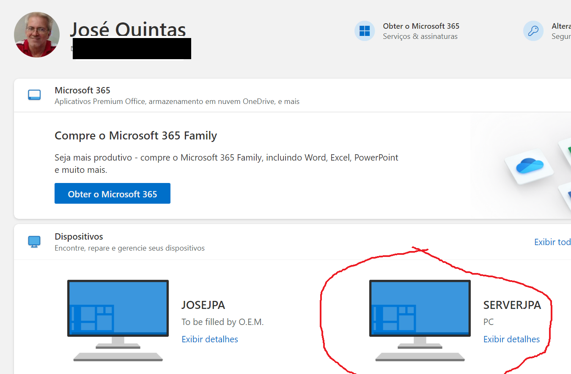Click 'Aplicativos Premium Office' description text

[177, 102]
